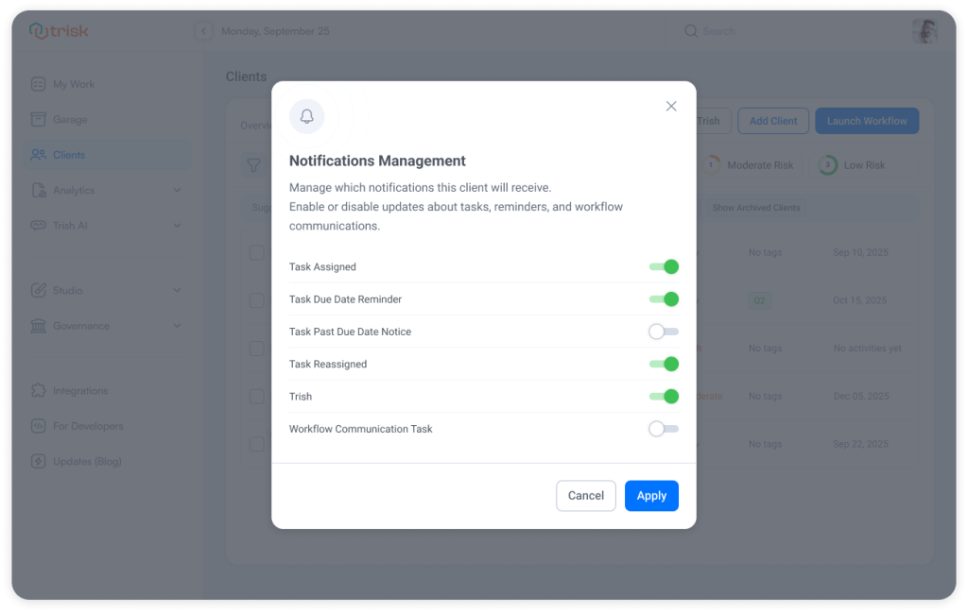968x613 pixels.
Task: Enable the Task Past Due Date Notice notification
Action: 664,331
